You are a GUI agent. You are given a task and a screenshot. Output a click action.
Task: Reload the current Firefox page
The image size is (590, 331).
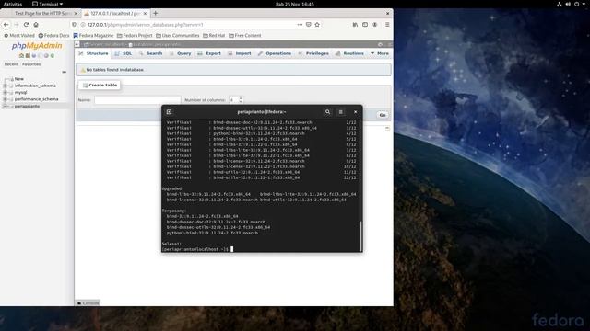[26, 25]
